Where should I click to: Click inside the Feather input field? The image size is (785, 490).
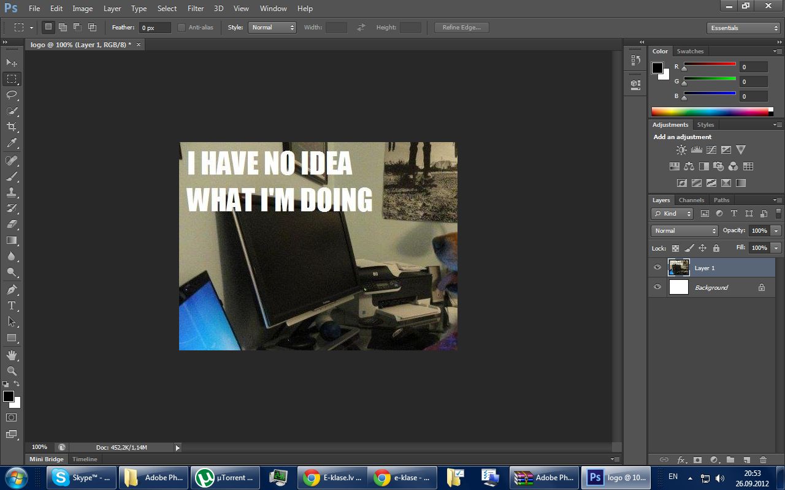[154, 28]
